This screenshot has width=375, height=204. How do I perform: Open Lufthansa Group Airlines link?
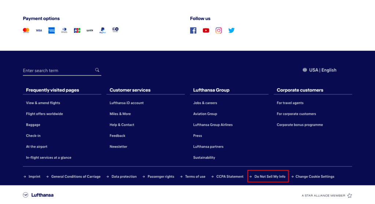(213, 125)
